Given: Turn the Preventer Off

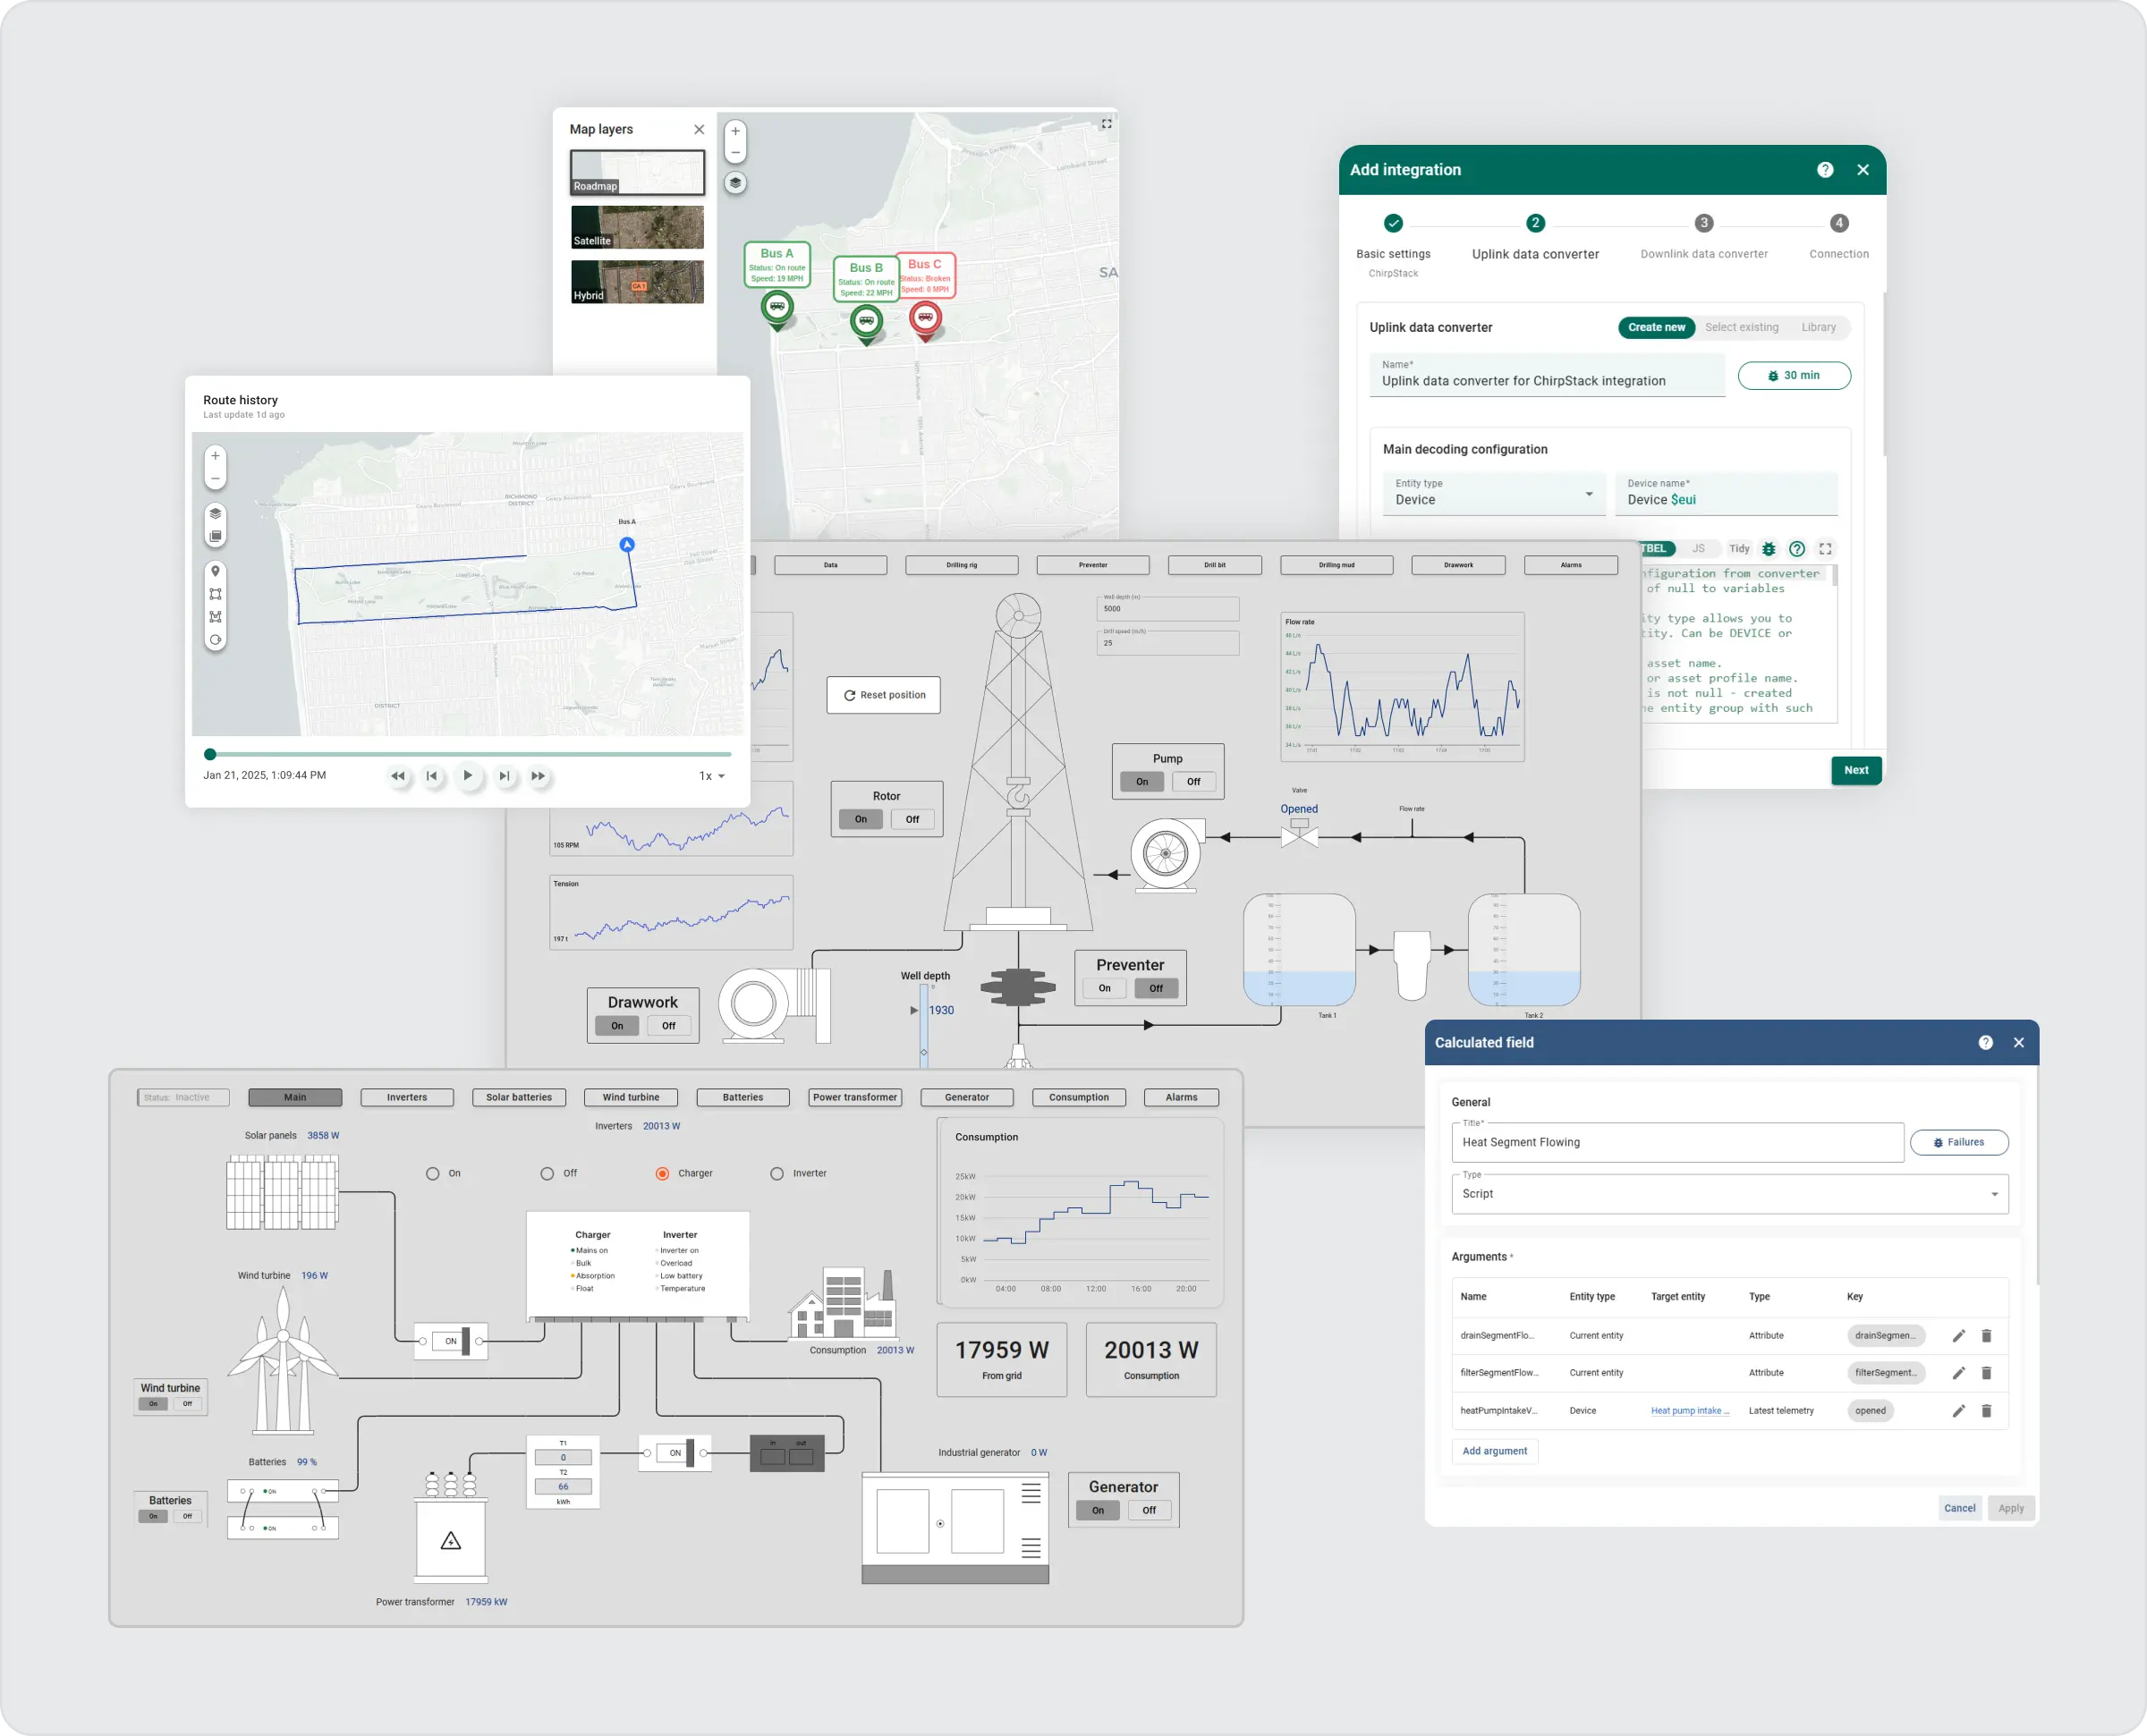Looking at the screenshot, I should click(1155, 988).
